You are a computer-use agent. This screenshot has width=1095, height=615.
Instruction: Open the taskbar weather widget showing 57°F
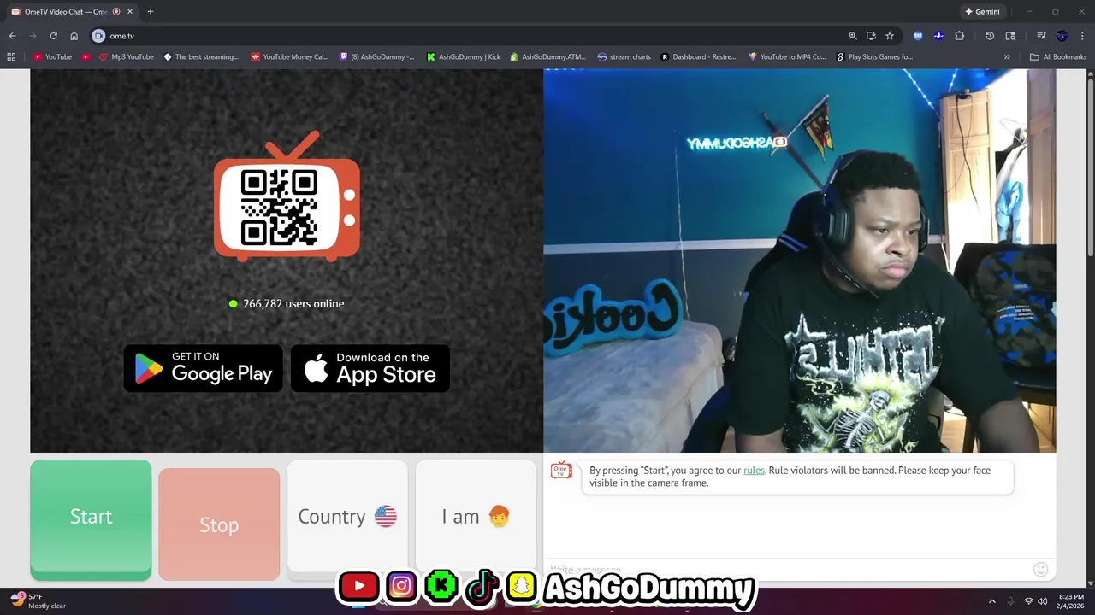pos(38,600)
